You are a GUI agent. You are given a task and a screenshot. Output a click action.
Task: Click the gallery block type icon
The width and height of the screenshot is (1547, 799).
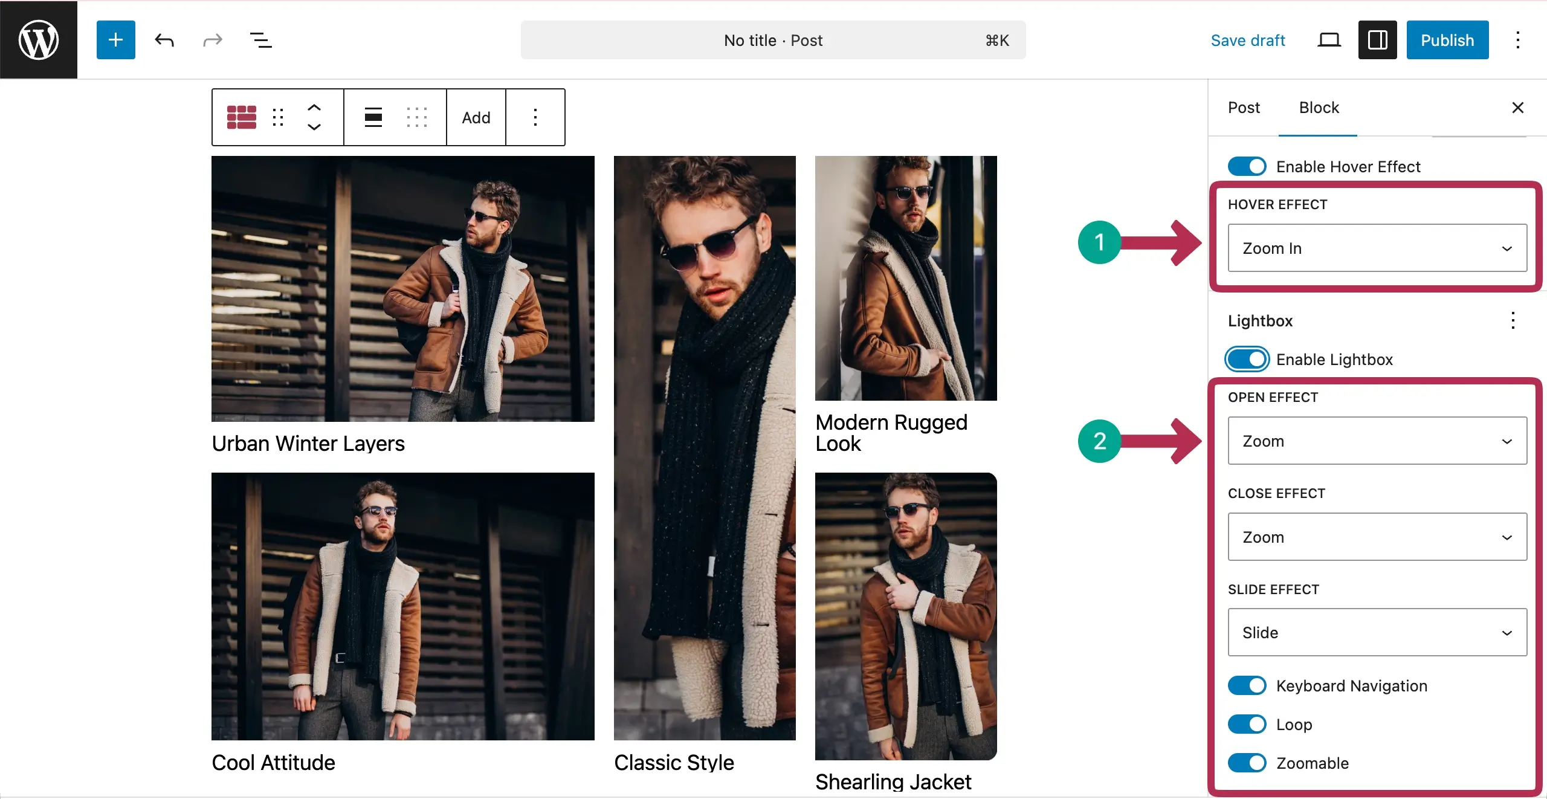click(242, 117)
